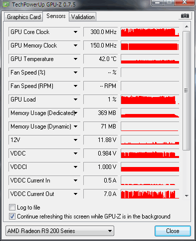Viewport: 196px width, 241px height.
Task: Expand the GPU Temperature dropdown arrow
Action: click(x=76, y=59)
